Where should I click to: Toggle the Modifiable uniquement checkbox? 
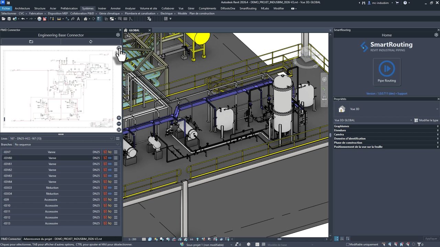point(348,245)
